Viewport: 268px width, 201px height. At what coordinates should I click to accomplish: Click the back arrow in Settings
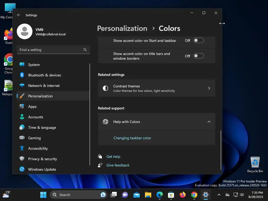tap(19, 15)
